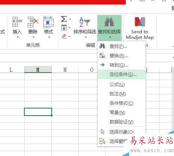Click the 格式 button label
The height and width of the screenshot is (156, 174).
point(49,32)
